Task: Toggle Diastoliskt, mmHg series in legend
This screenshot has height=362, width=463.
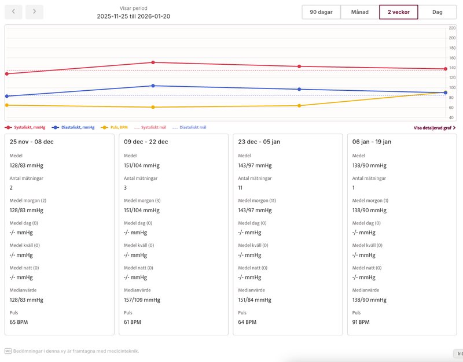Action: [73, 127]
